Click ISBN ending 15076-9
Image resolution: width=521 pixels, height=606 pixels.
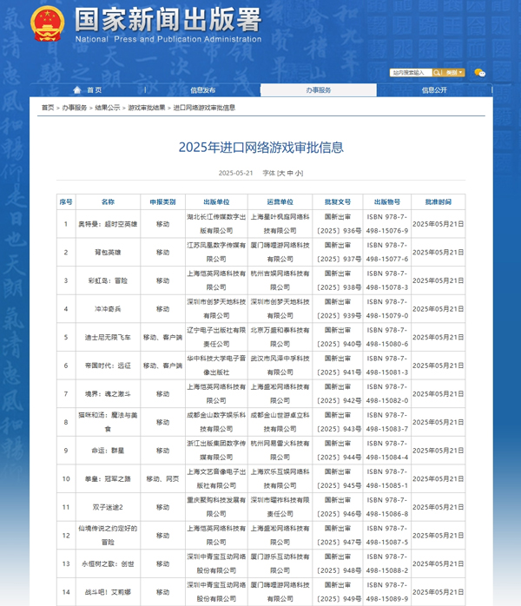[387, 224]
